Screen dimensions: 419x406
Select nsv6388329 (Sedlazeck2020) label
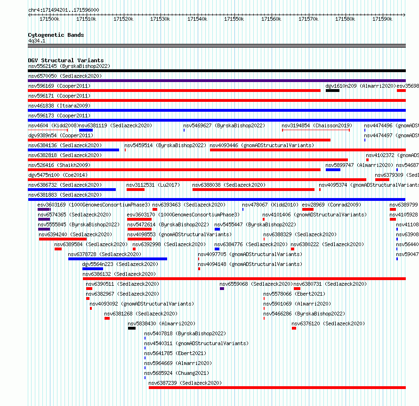pyautogui.click(x=300, y=234)
